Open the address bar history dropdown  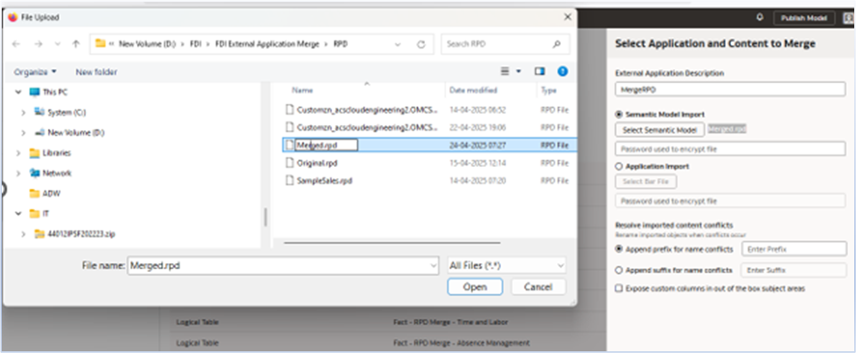click(x=399, y=45)
